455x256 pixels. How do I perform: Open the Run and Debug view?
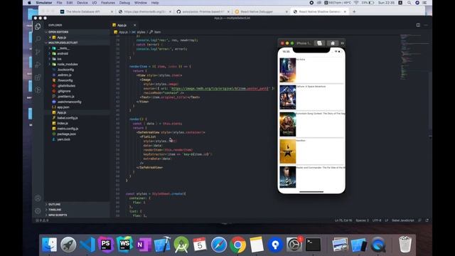[x=38, y=65]
